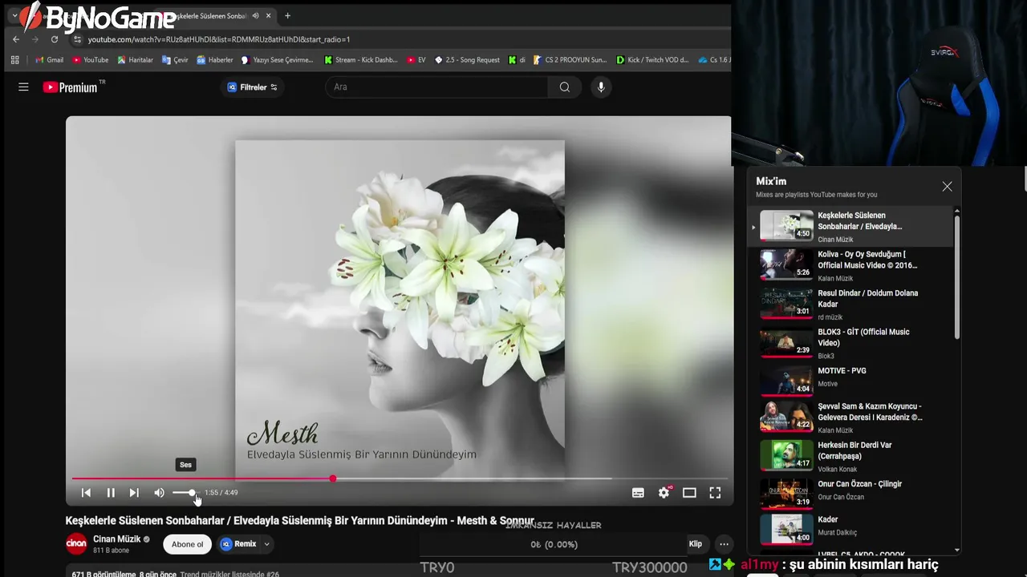Image resolution: width=1027 pixels, height=577 pixels.
Task: Open the 2.5 - Song Request bookmark
Action: pyautogui.click(x=467, y=60)
